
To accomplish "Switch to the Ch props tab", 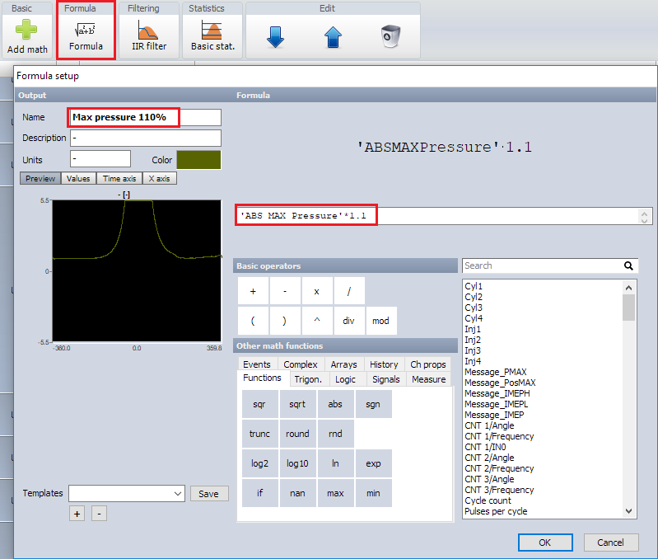I will [428, 364].
